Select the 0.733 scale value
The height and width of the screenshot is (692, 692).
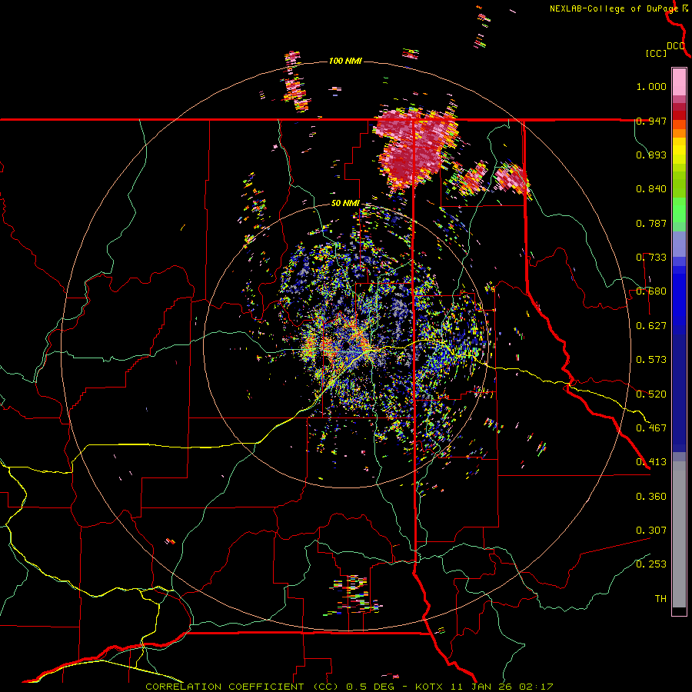pos(651,258)
